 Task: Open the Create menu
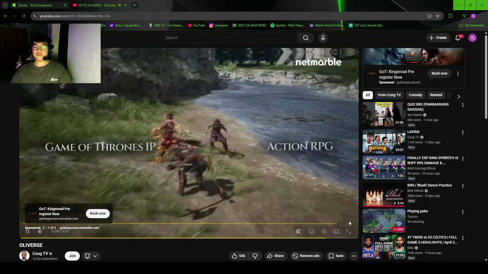pos(438,38)
